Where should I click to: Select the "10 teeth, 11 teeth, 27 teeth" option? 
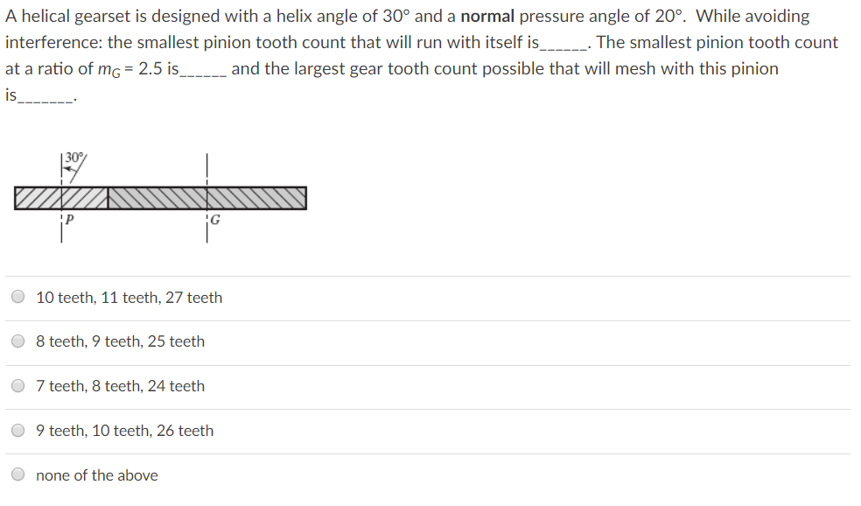tap(129, 297)
